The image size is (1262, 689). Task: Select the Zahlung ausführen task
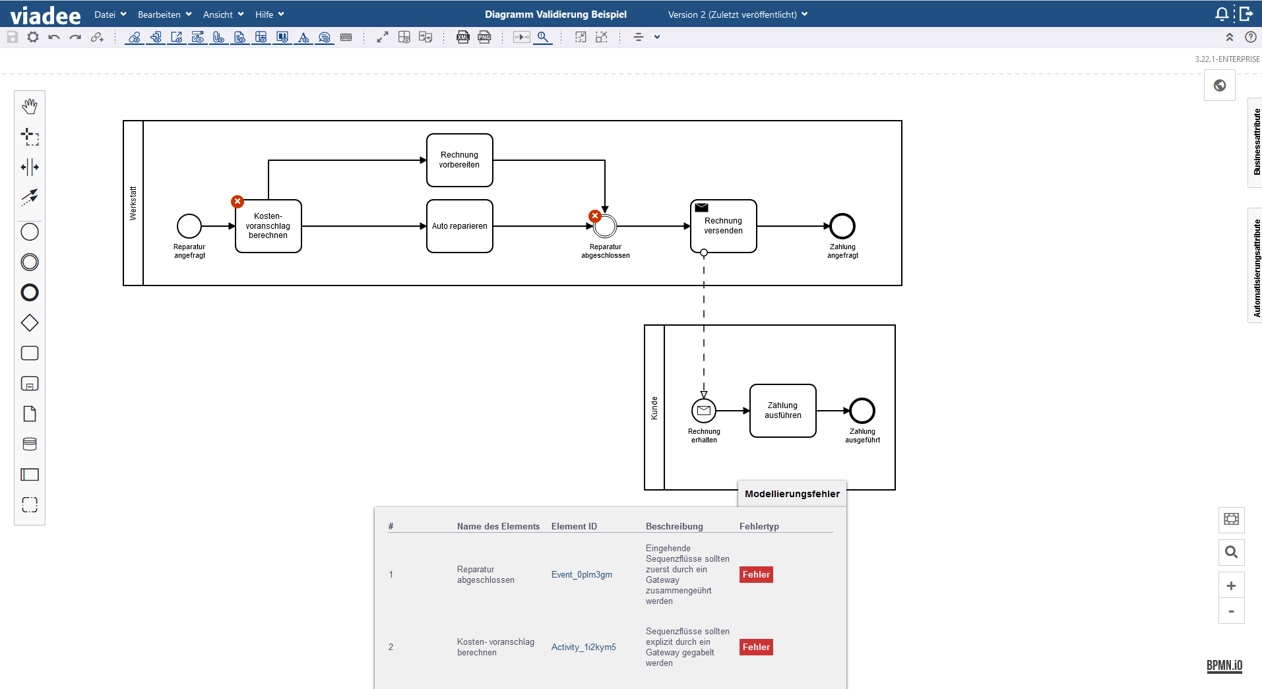[783, 411]
